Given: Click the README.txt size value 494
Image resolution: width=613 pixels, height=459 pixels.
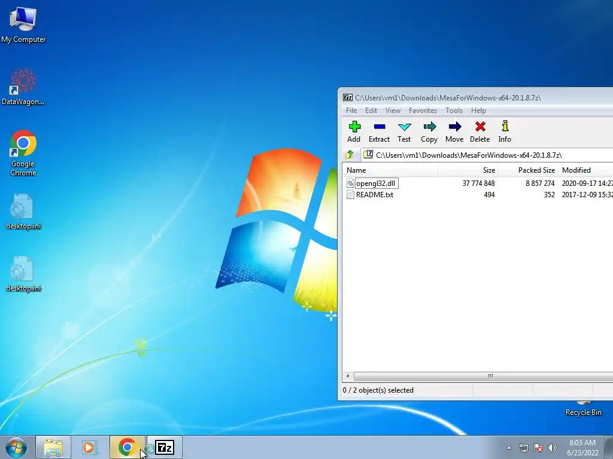Looking at the screenshot, I should click(x=489, y=194).
